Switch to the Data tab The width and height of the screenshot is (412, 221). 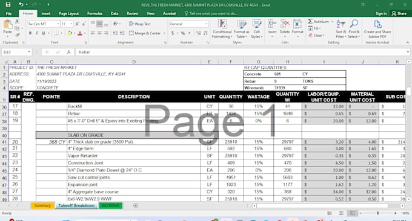coord(115,13)
